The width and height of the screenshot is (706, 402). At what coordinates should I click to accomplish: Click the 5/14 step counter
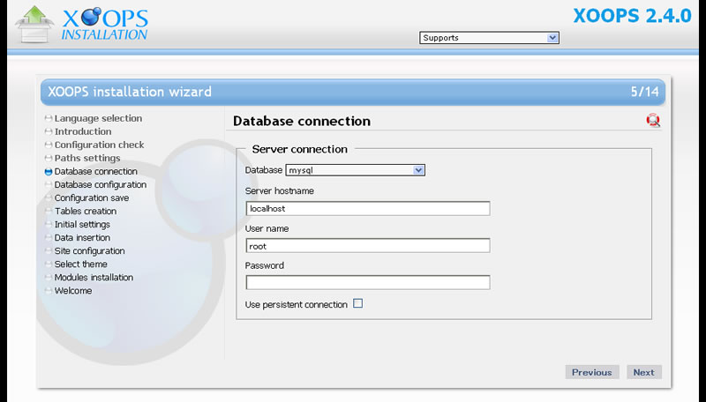coord(644,92)
